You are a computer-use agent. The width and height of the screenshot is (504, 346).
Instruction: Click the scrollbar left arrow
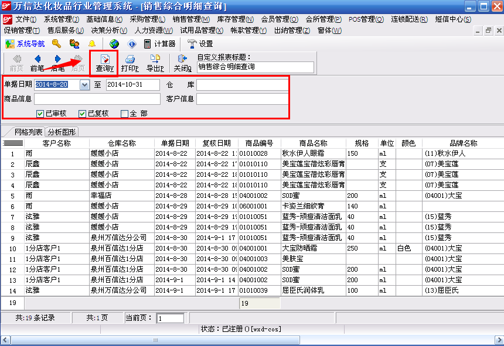pos(5,340)
